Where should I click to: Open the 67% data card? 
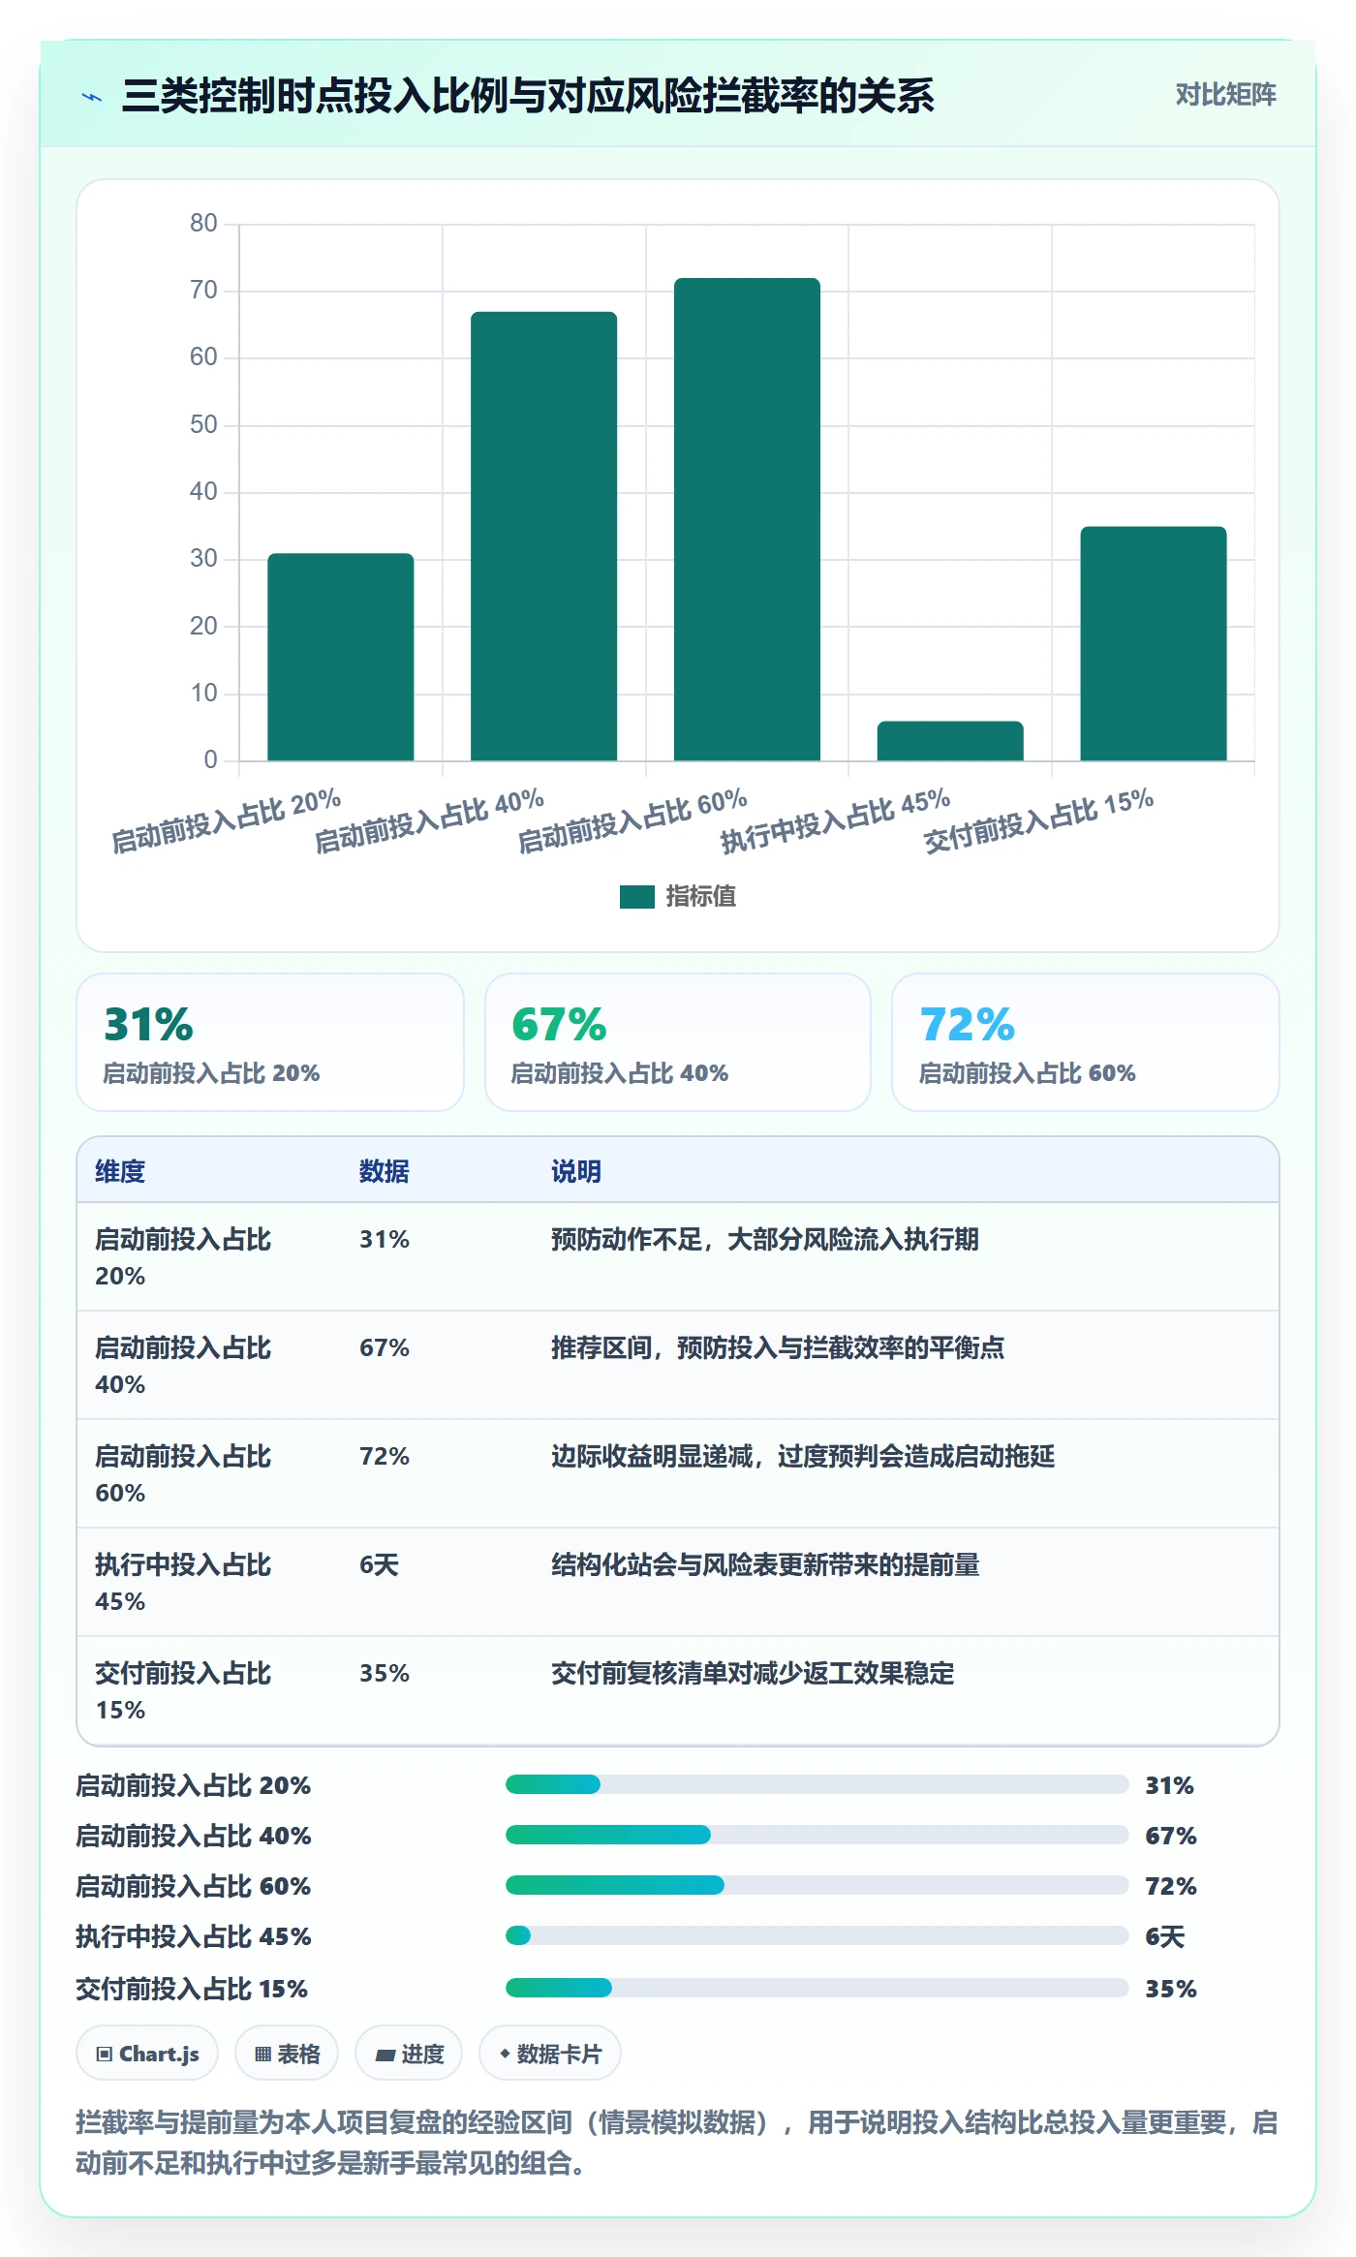(678, 1042)
